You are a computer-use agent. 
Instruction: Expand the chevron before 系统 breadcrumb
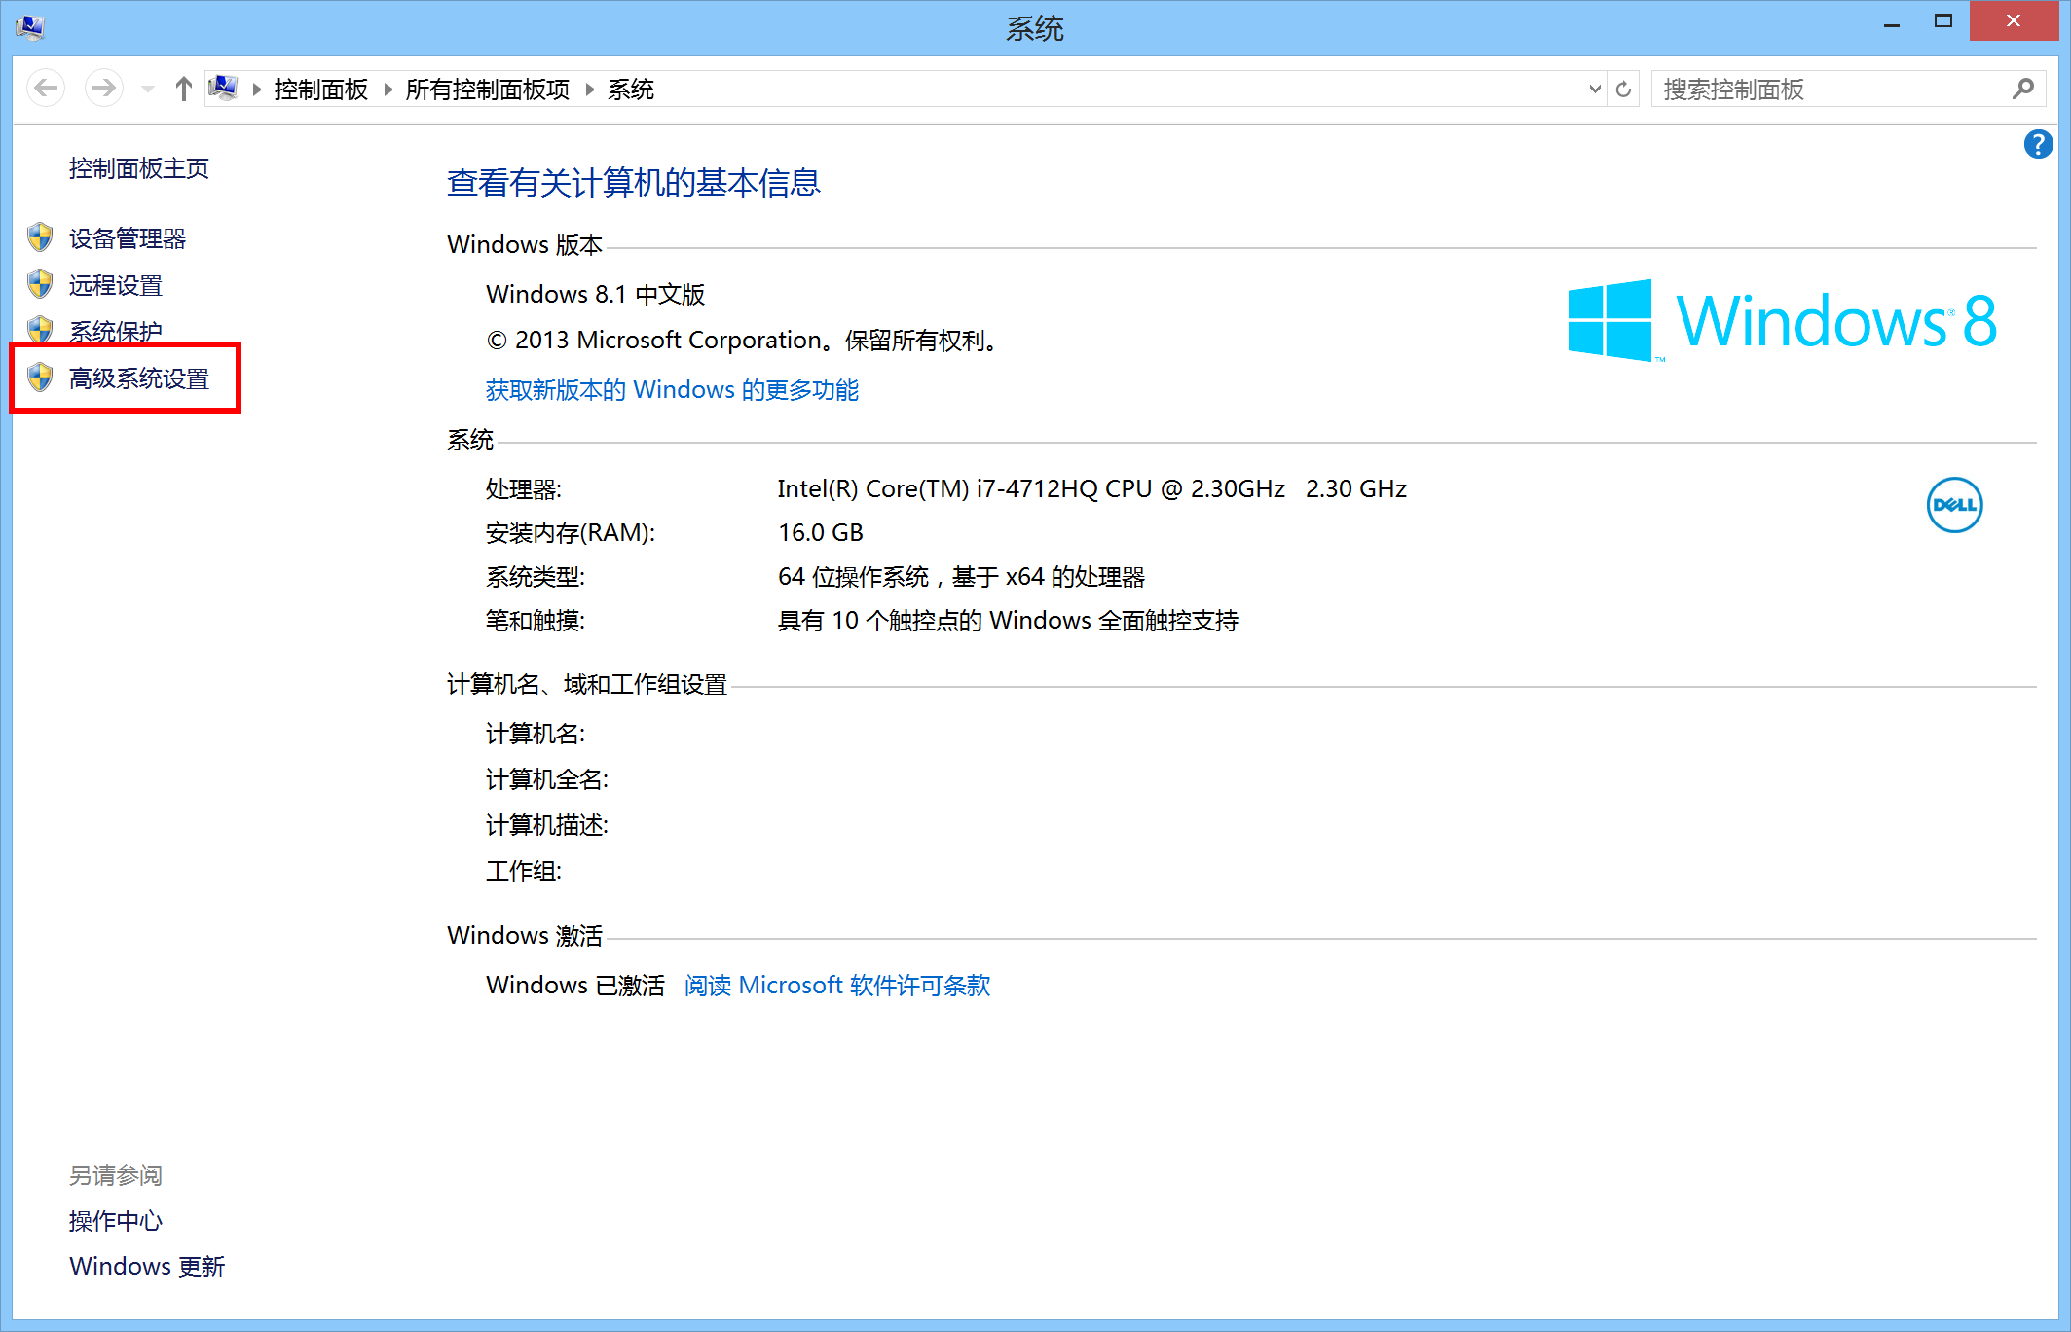pyautogui.click(x=590, y=90)
